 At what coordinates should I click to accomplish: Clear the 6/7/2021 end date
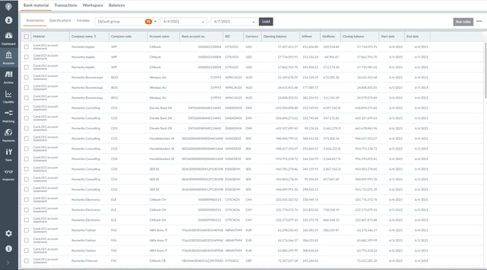pyautogui.click(x=253, y=22)
